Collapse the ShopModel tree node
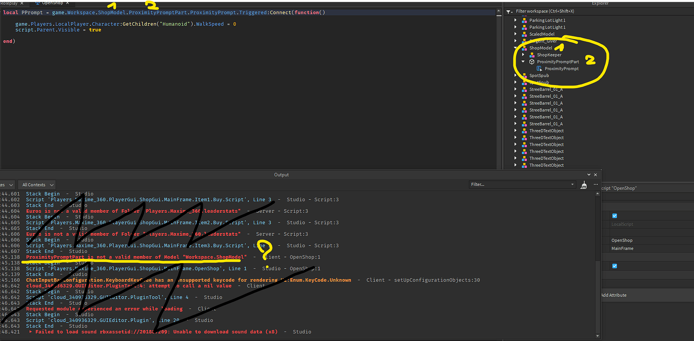694x341 pixels. click(x=515, y=47)
